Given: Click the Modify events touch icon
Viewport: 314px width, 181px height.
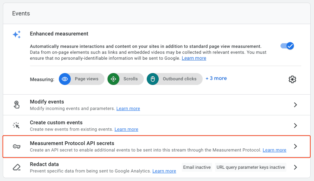Looking at the screenshot, I should (17, 105).
